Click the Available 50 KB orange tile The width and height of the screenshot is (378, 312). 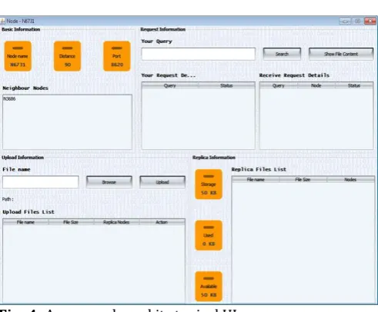click(209, 287)
